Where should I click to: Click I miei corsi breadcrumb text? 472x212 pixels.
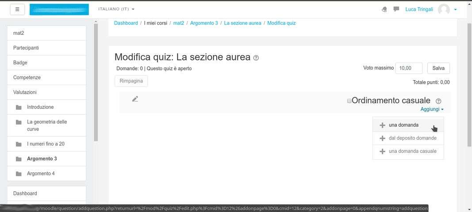[x=155, y=23]
